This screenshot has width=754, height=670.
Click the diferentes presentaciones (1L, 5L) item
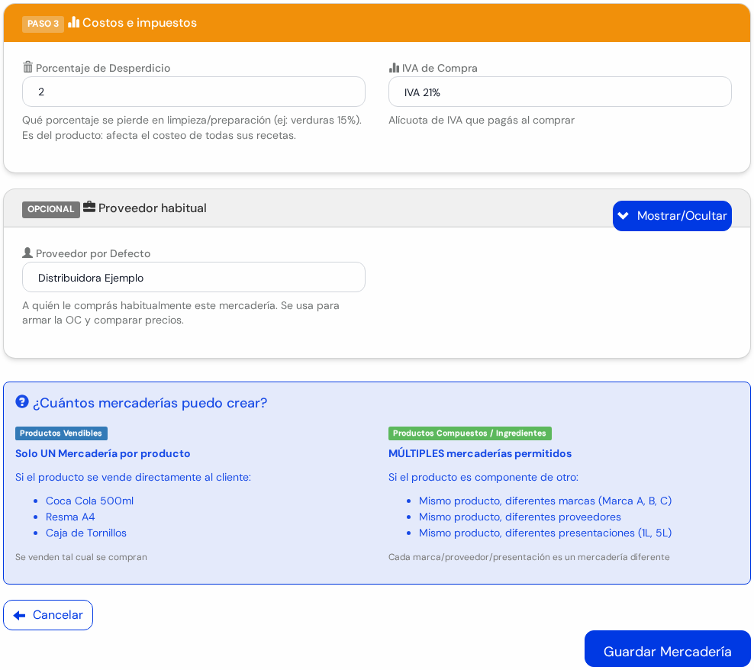tap(546, 533)
